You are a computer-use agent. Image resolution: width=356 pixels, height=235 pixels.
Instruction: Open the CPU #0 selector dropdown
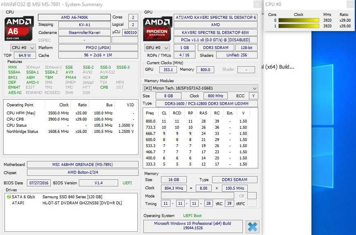(x=23, y=48)
